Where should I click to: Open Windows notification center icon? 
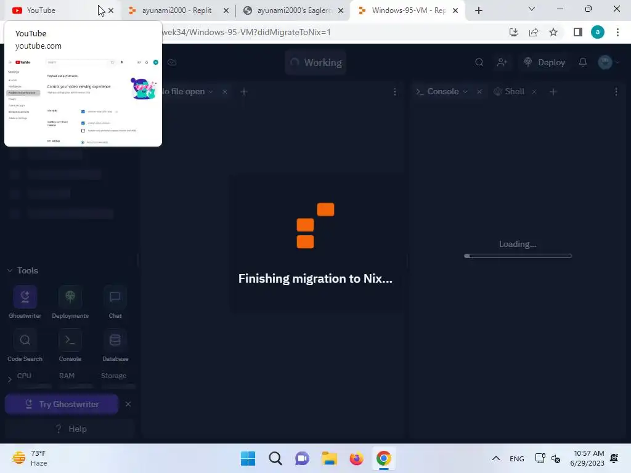click(614, 458)
